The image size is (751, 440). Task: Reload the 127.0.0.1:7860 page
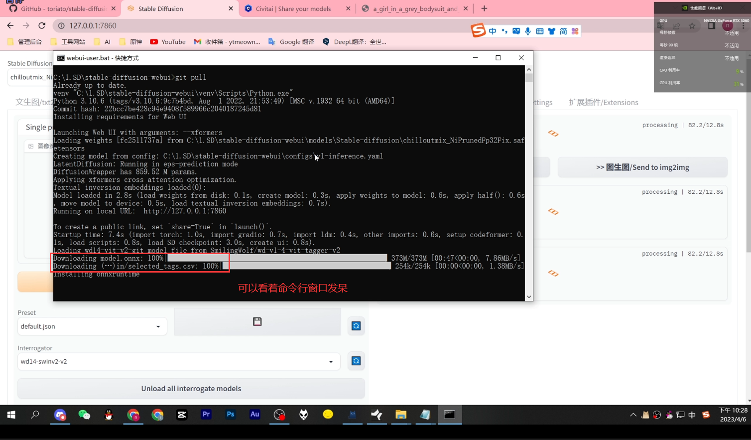tap(42, 25)
